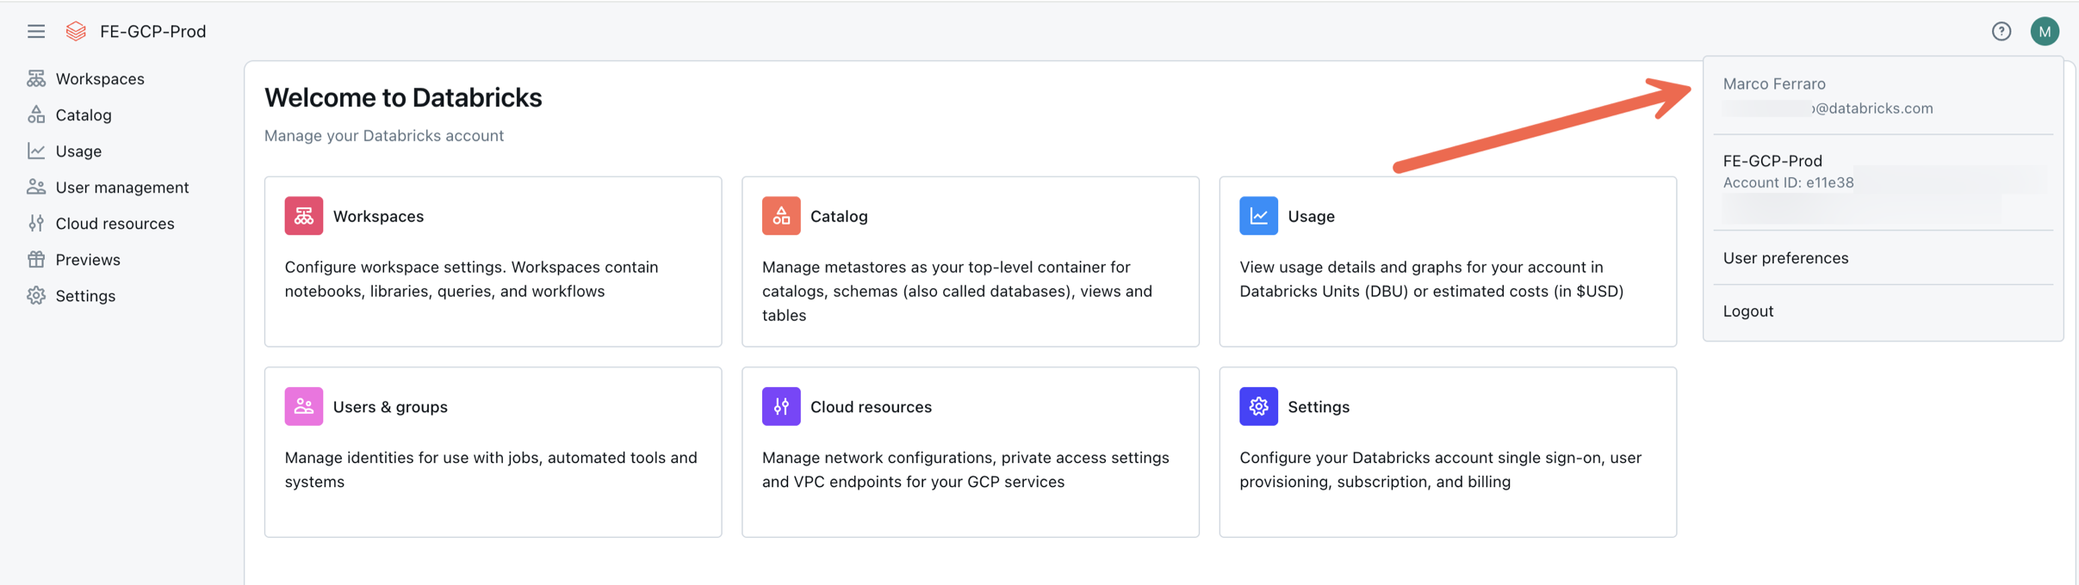
Task: Toggle the hamburger sidebar menu
Action: [x=35, y=32]
